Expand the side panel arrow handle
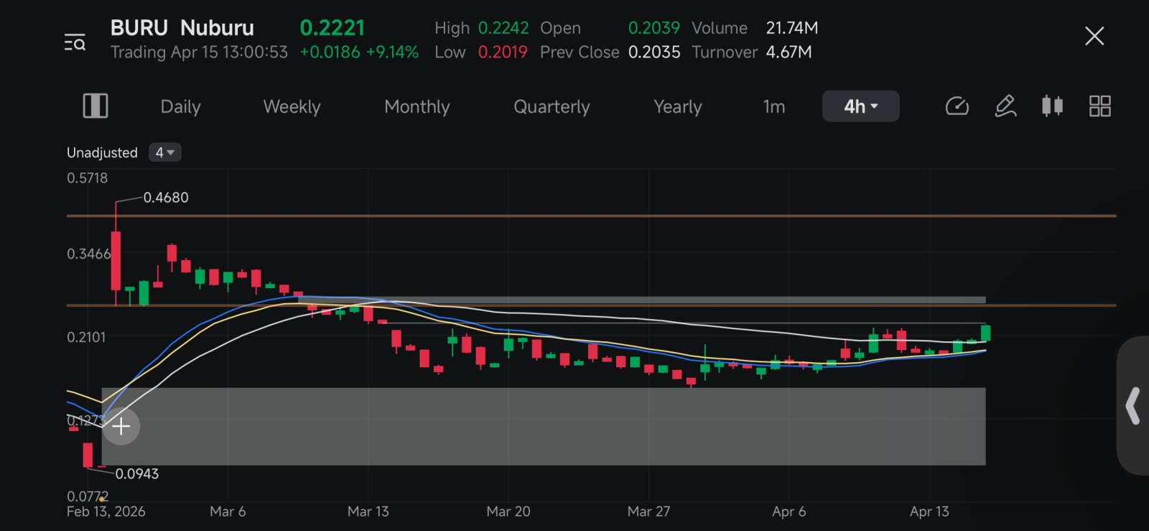 click(1133, 406)
